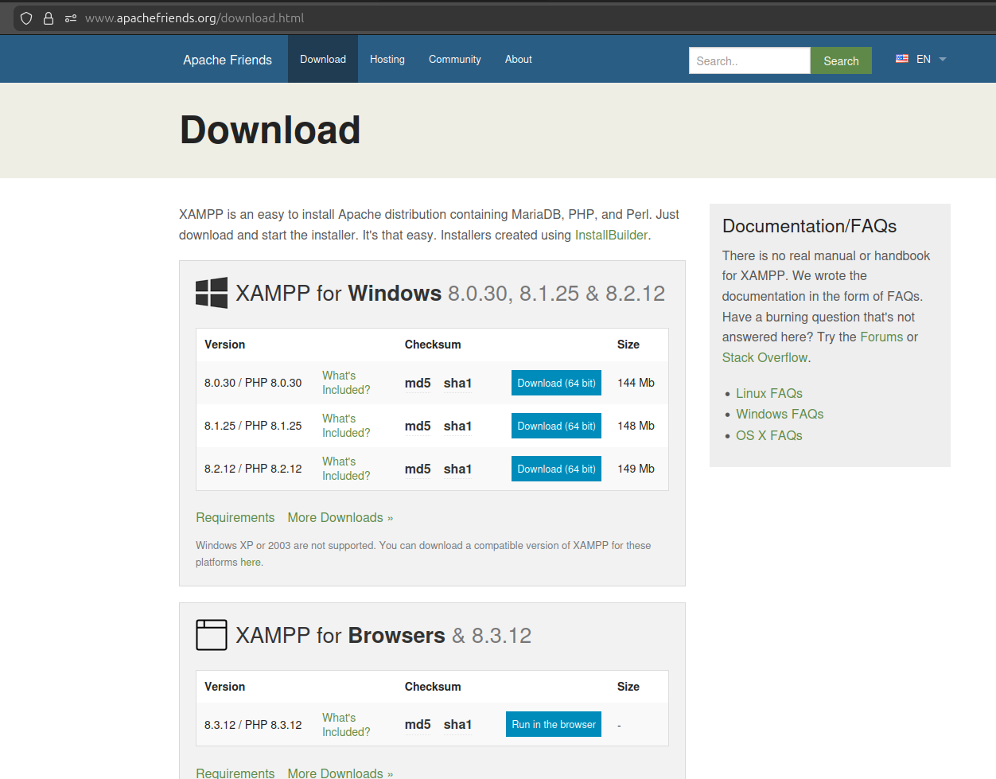Open the Download tab in the navigation bar

323,59
